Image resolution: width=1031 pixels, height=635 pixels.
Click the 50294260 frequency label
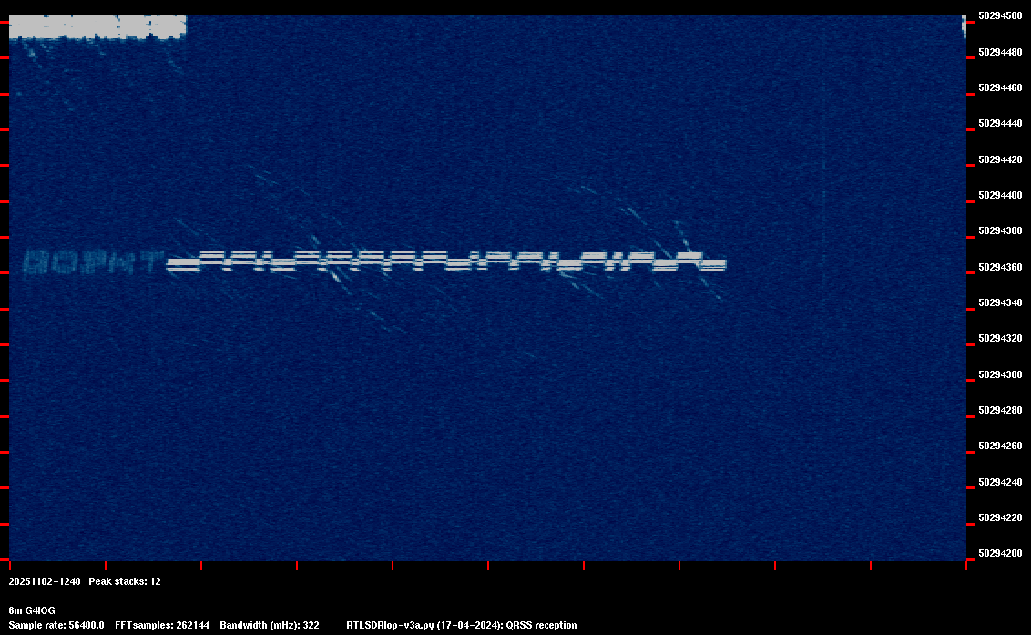1000,446
